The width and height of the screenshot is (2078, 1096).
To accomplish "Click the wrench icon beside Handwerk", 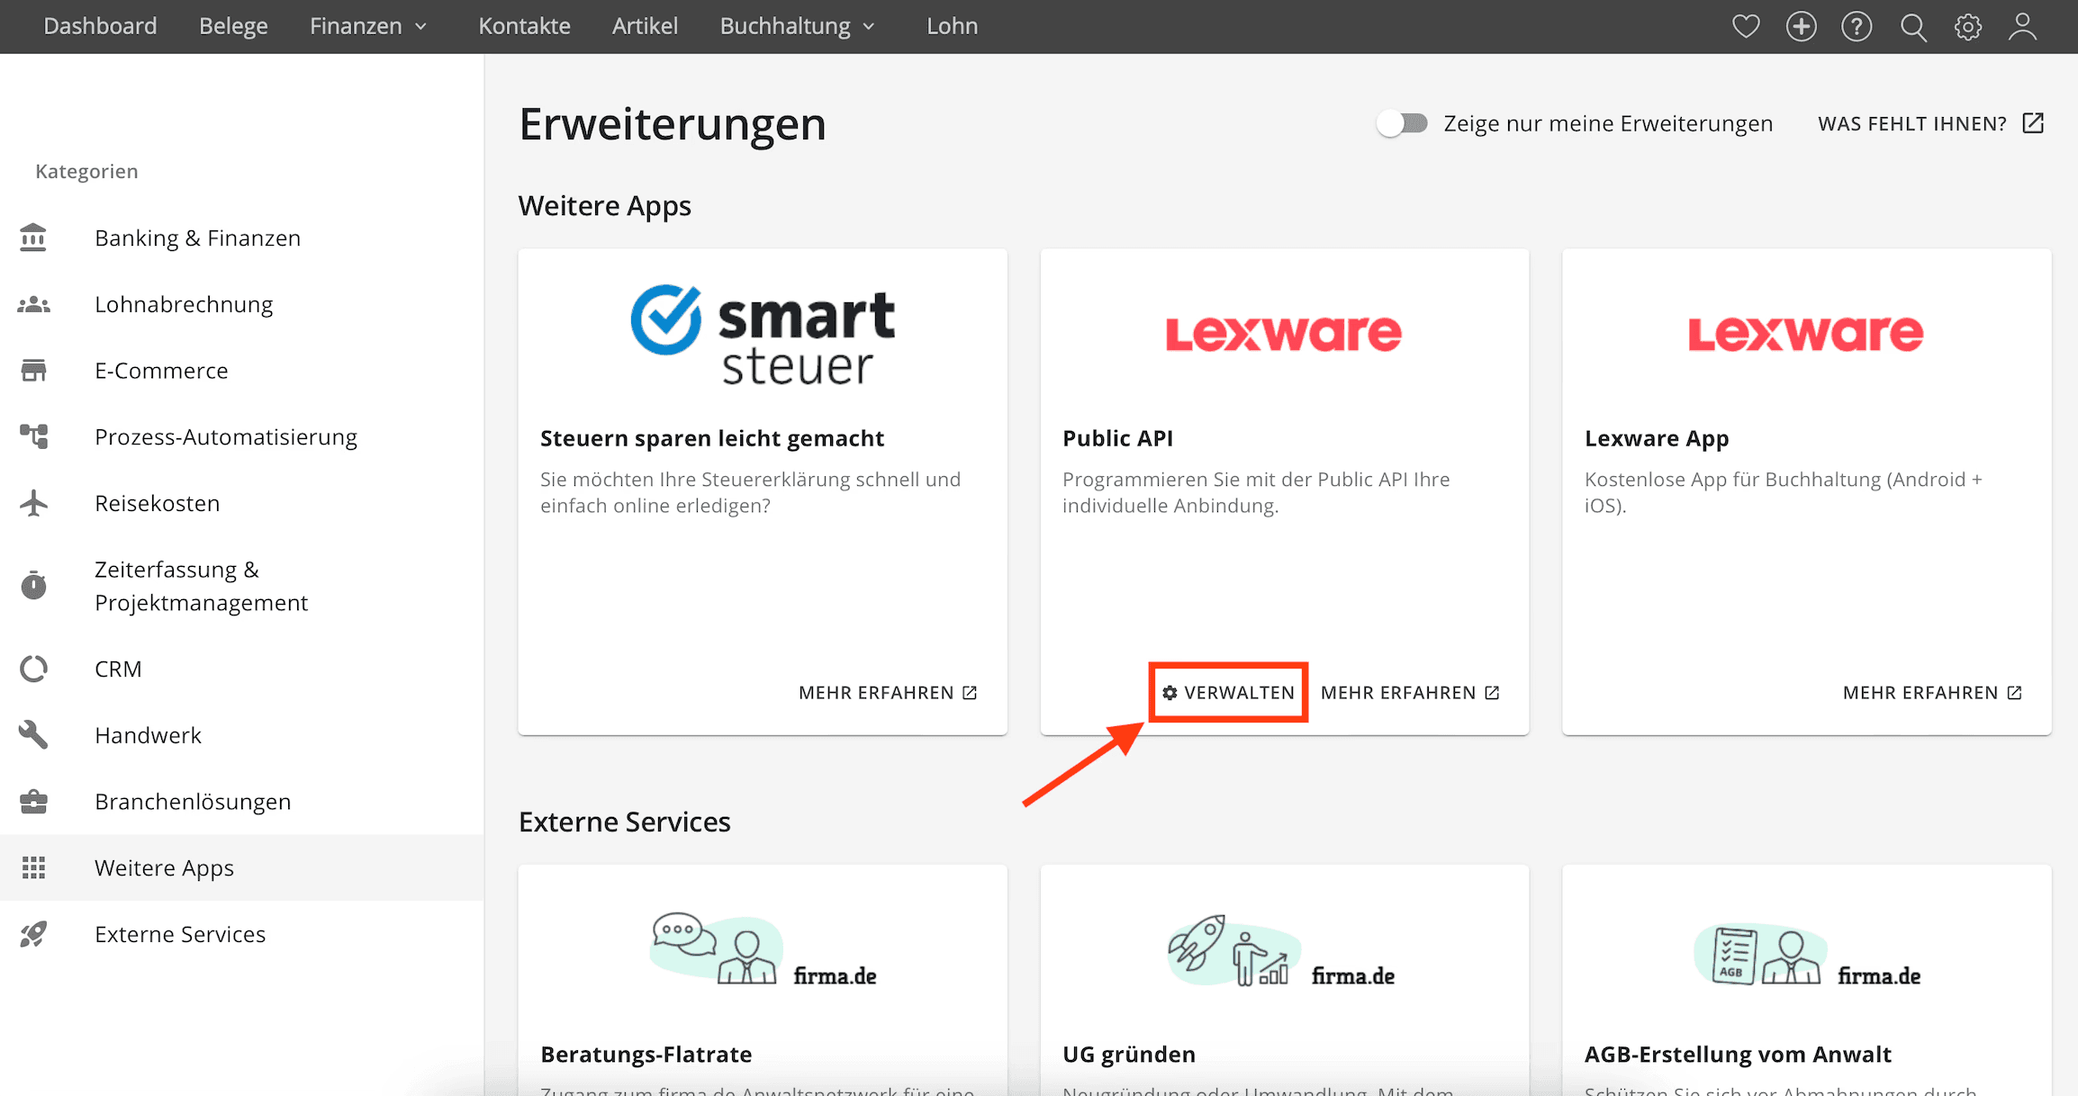I will tap(33, 734).
